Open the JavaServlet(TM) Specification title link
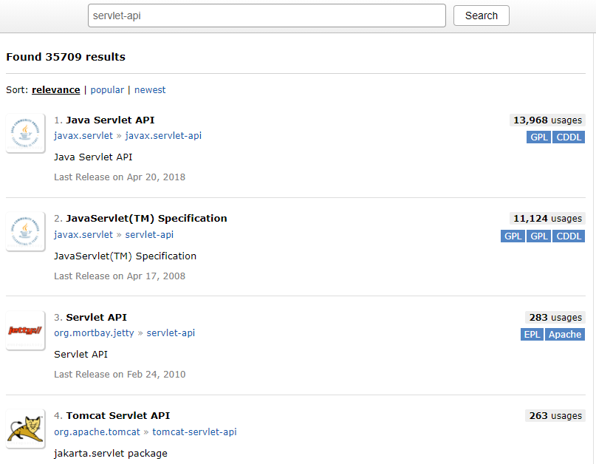Image resolution: width=596 pixels, height=464 pixels. 146,219
